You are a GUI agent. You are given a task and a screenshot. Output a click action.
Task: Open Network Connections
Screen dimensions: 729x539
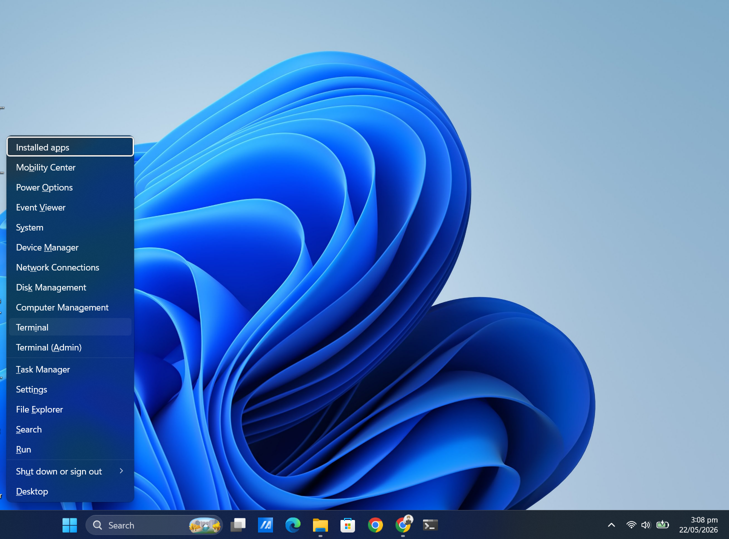pyautogui.click(x=70, y=267)
